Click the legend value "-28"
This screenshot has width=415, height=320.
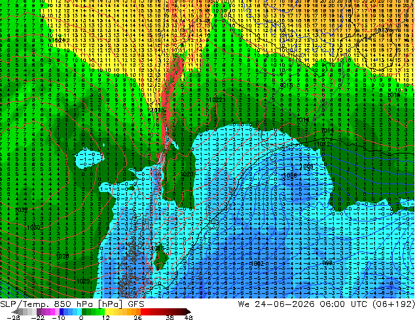coord(13,317)
